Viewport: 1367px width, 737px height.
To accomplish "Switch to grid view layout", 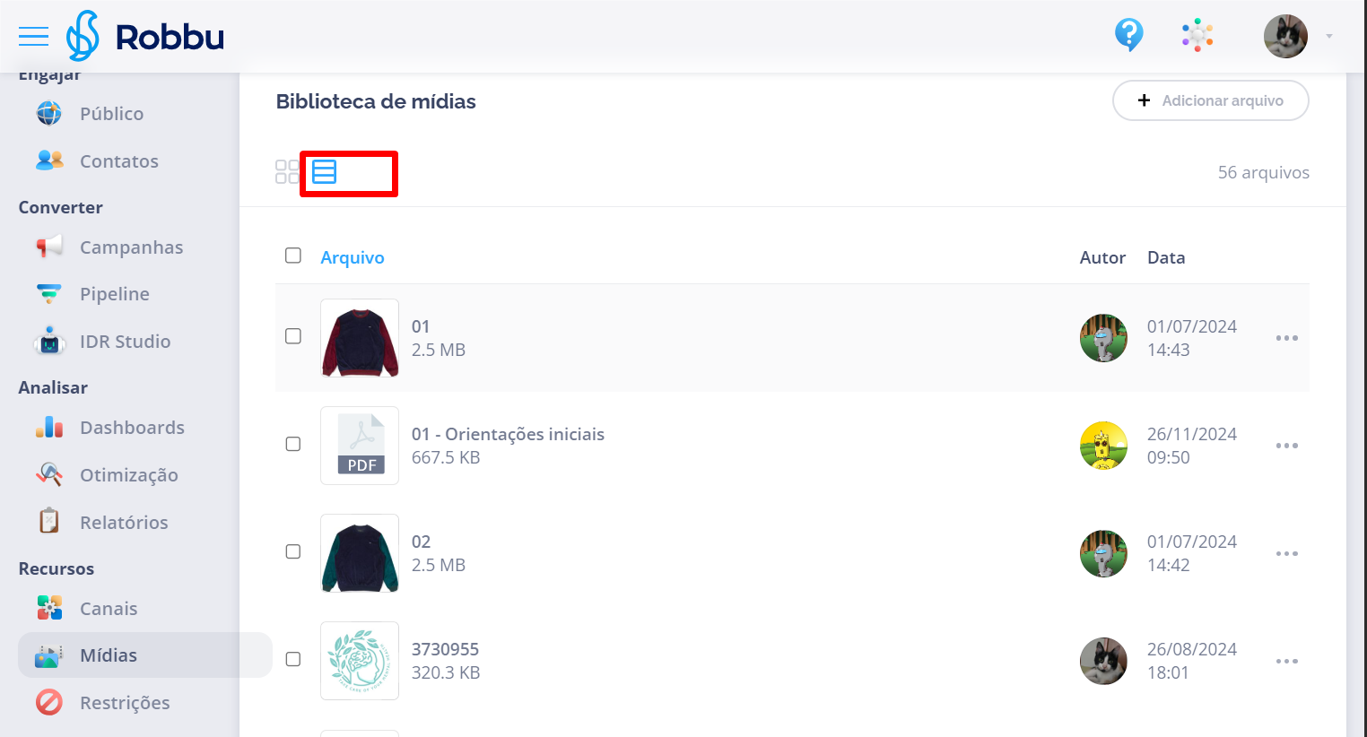I will [x=287, y=172].
